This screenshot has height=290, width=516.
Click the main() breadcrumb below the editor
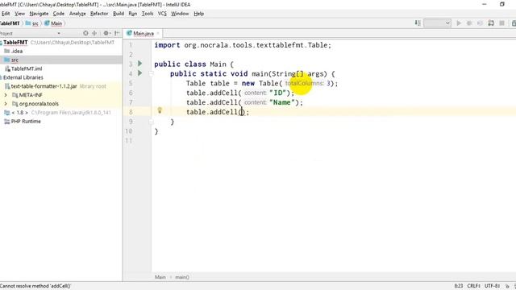pyautogui.click(x=182, y=277)
